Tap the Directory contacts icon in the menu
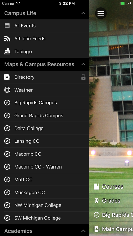Screen dimensions: 133x236 tap(7, 77)
